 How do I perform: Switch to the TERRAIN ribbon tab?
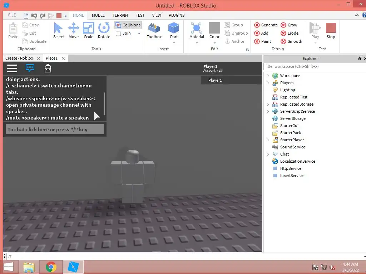pyautogui.click(x=120, y=15)
